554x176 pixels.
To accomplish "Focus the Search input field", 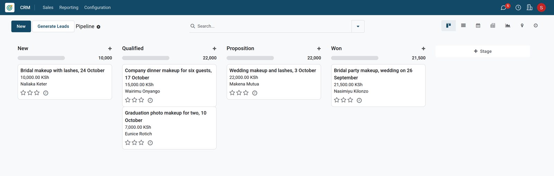I will (274, 26).
